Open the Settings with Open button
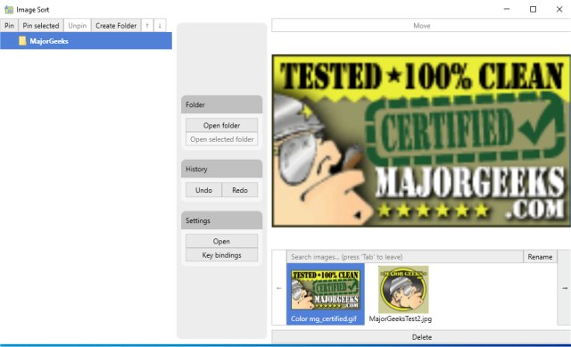 (221, 242)
